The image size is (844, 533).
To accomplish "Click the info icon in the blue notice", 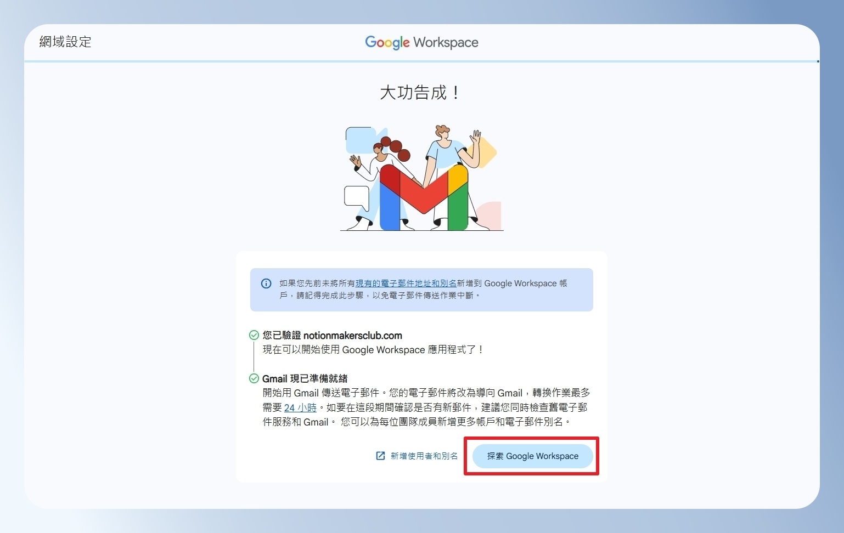I will (266, 283).
